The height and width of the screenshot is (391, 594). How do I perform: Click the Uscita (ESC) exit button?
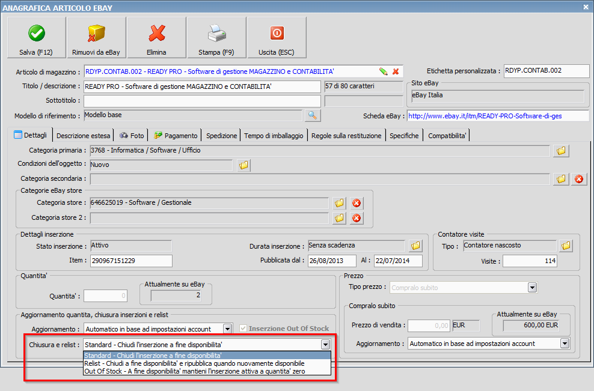[277, 37]
